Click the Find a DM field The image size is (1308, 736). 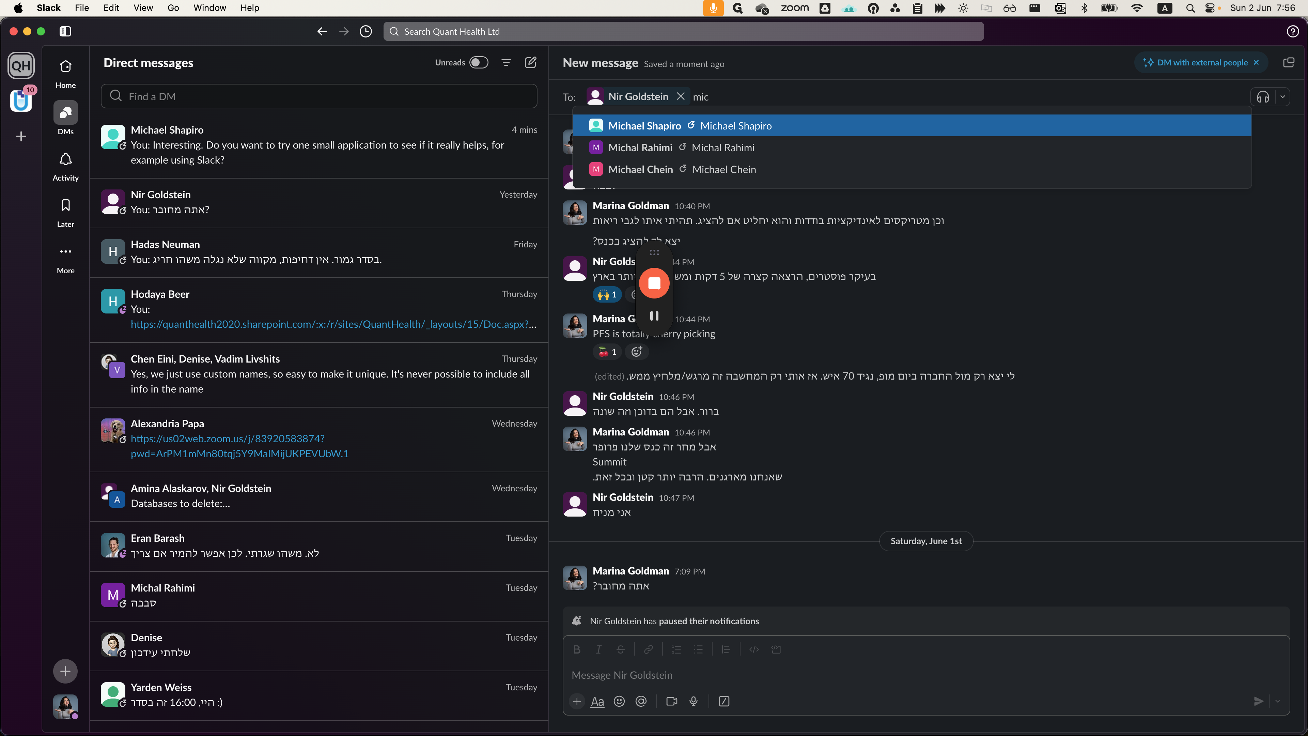click(319, 96)
